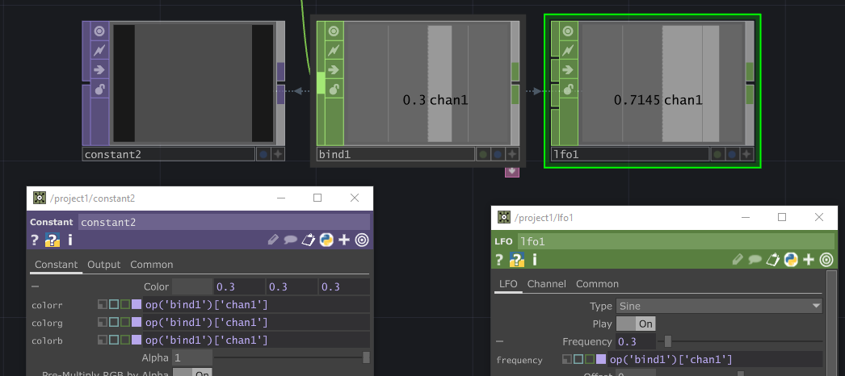Click the pencil icon in constant2 window

click(273, 240)
